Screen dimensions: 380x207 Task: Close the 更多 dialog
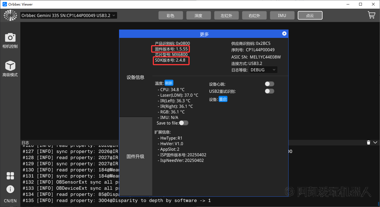click(x=284, y=33)
